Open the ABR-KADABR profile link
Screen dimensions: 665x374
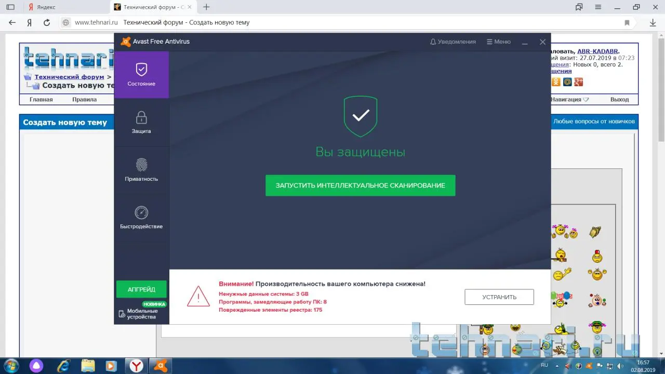[x=598, y=51]
